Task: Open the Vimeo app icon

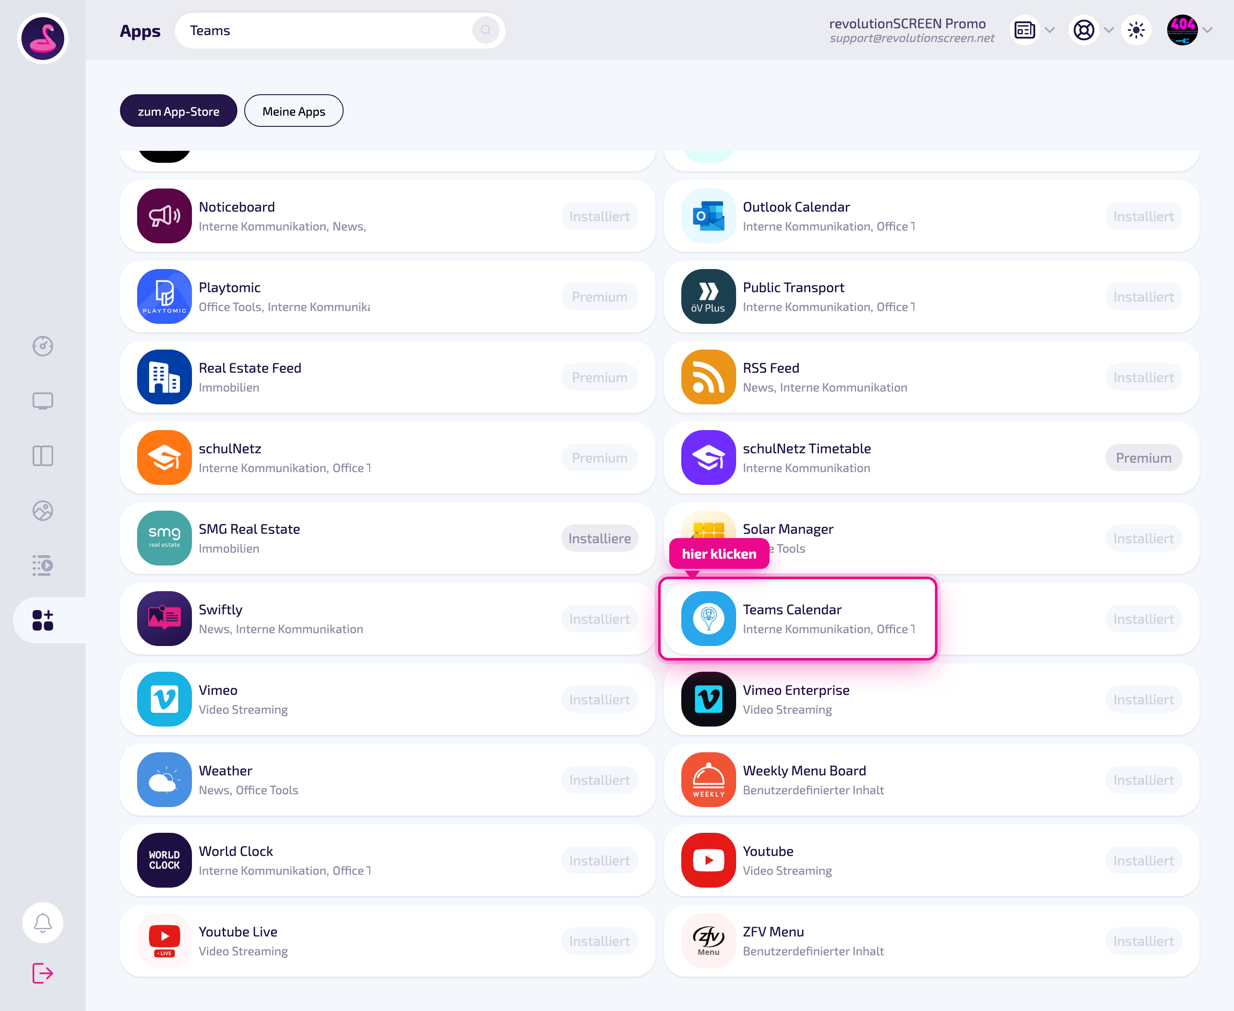Action: [164, 699]
